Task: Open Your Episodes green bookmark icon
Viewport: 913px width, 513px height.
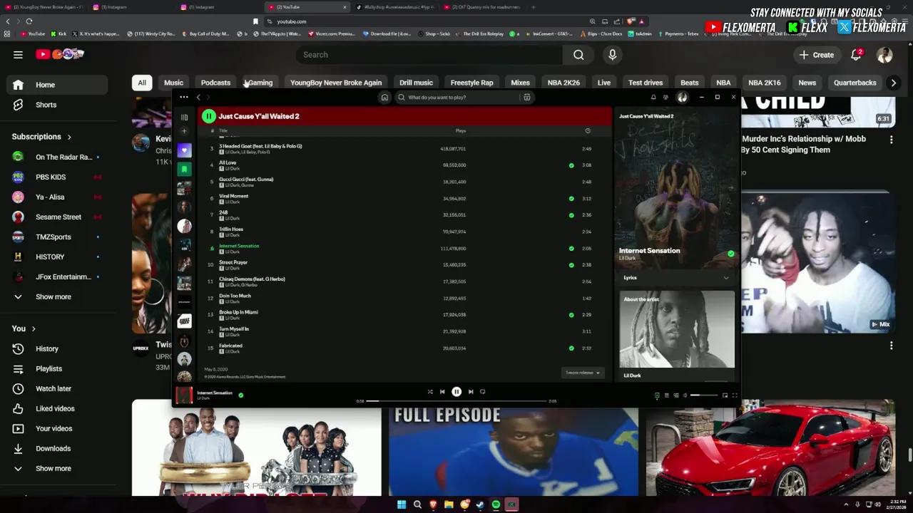Action: [184, 170]
